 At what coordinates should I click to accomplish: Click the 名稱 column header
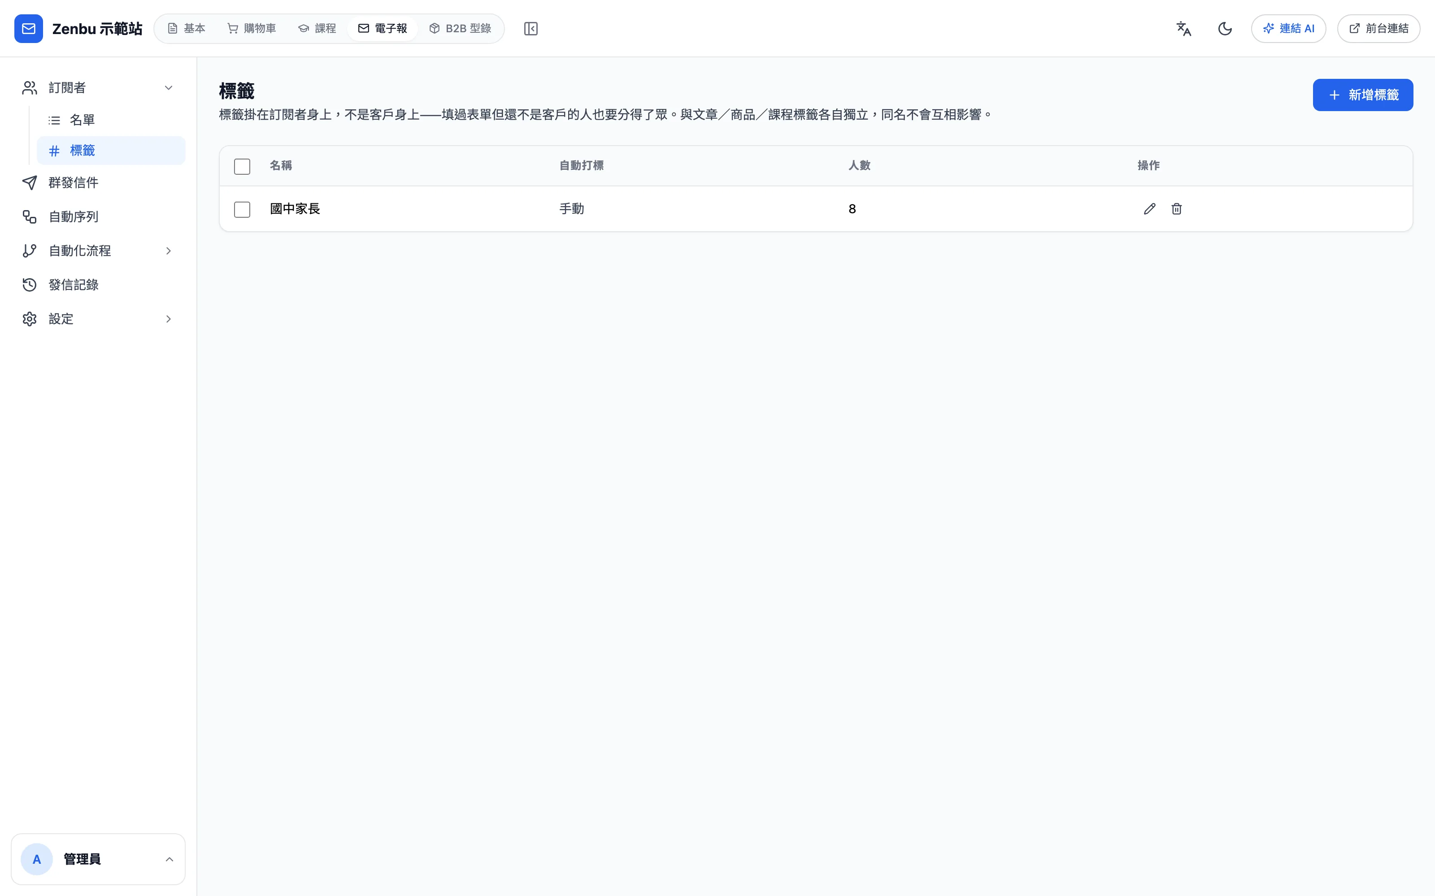tap(280, 165)
